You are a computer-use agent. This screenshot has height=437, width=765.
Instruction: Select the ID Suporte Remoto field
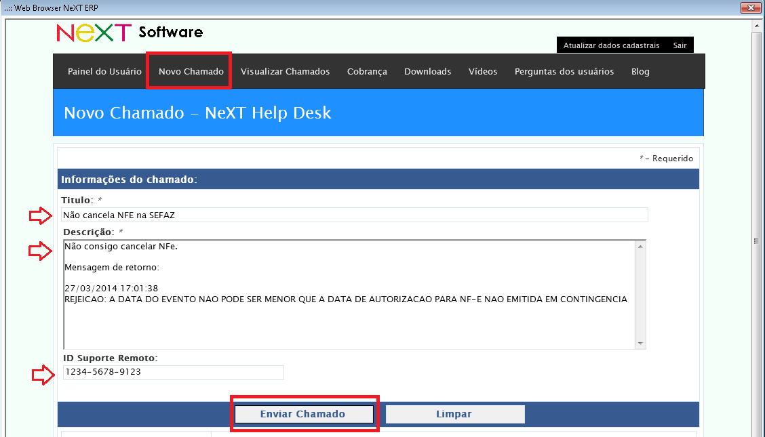point(173,372)
